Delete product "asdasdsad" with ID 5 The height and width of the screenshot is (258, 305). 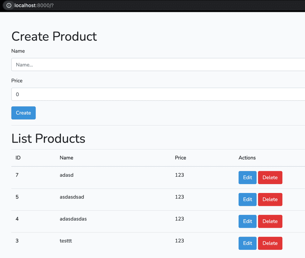pos(270,199)
